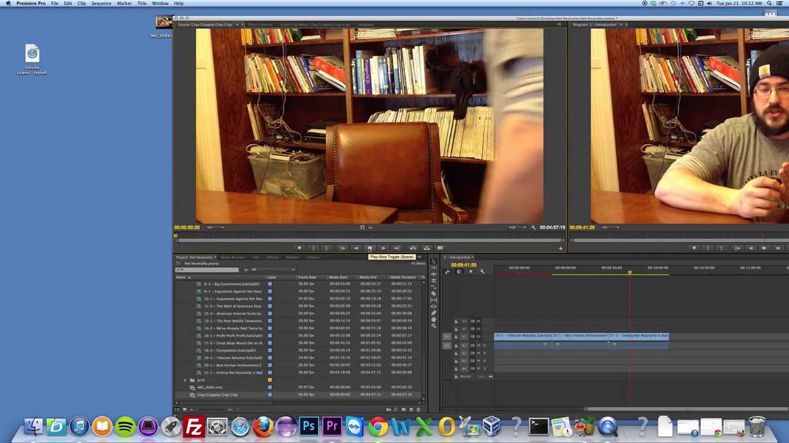Open the Marker menu
This screenshot has width=789, height=443.
(x=124, y=3)
